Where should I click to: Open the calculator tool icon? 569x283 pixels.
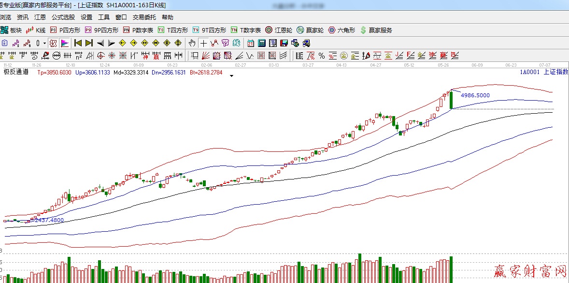click(261, 43)
